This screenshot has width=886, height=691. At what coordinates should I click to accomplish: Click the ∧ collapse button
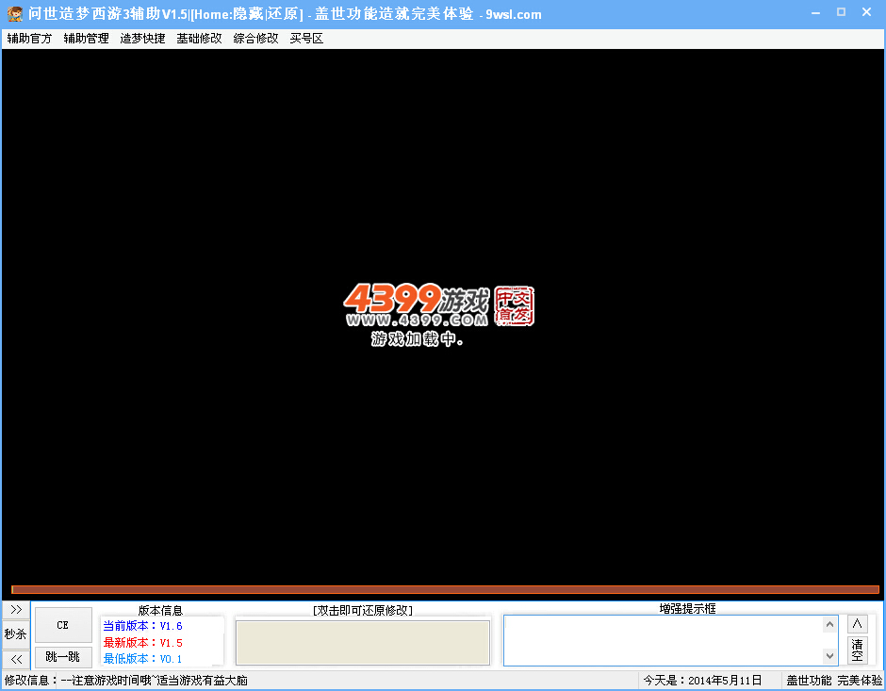click(857, 624)
